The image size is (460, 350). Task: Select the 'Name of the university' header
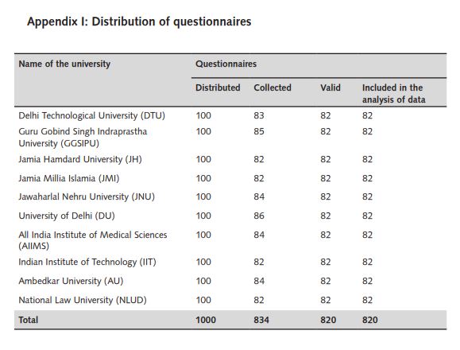(x=64, y=64)
